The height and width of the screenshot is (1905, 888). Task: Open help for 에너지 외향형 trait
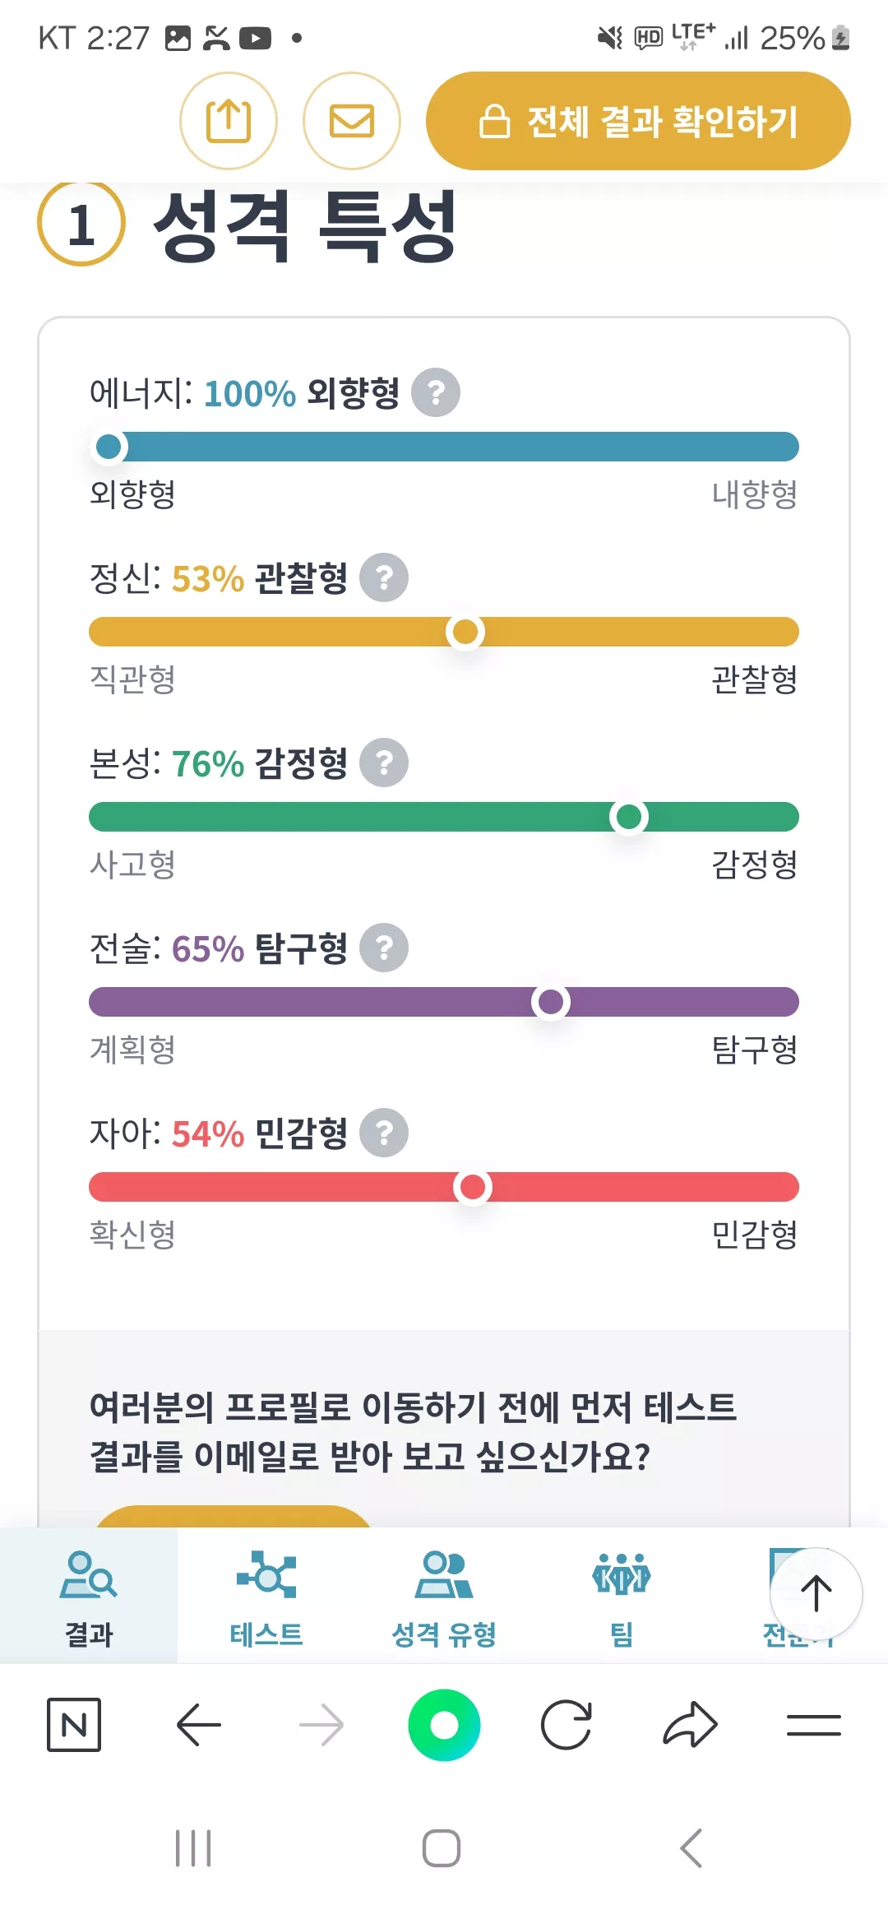click(436, 392)
